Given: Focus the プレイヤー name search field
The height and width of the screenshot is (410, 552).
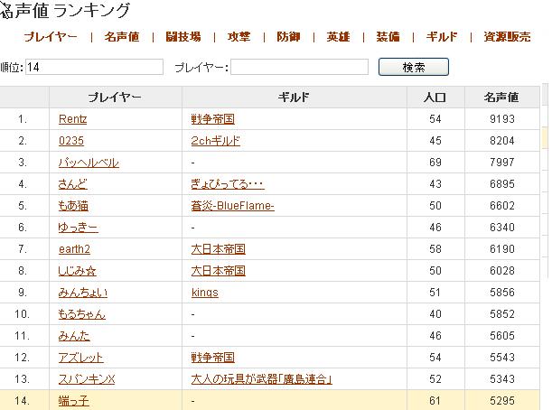Looking at the screenshot, I should coord(299,68).
